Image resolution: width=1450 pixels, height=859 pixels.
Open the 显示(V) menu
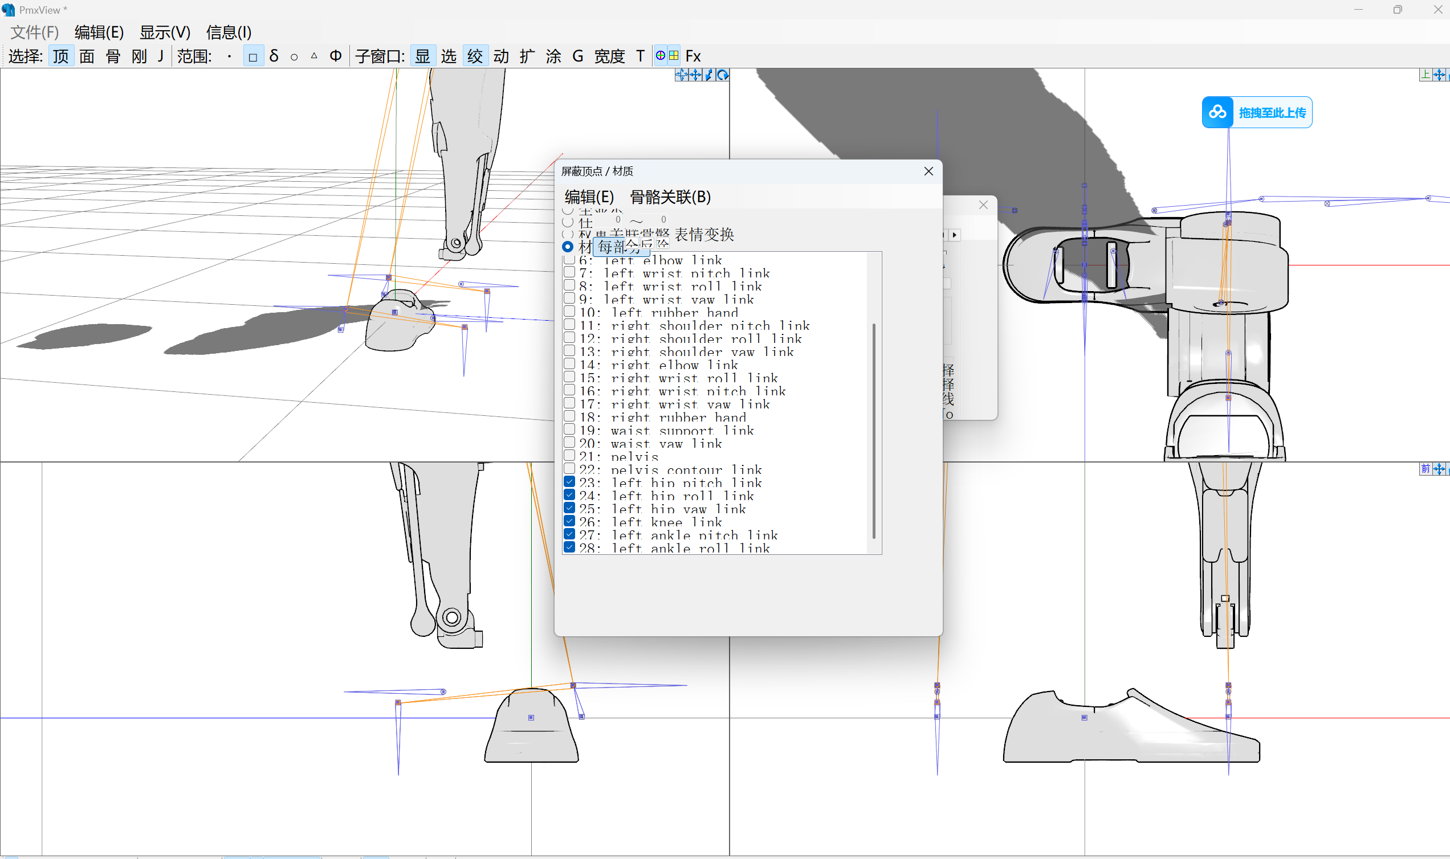click(165, 32)
